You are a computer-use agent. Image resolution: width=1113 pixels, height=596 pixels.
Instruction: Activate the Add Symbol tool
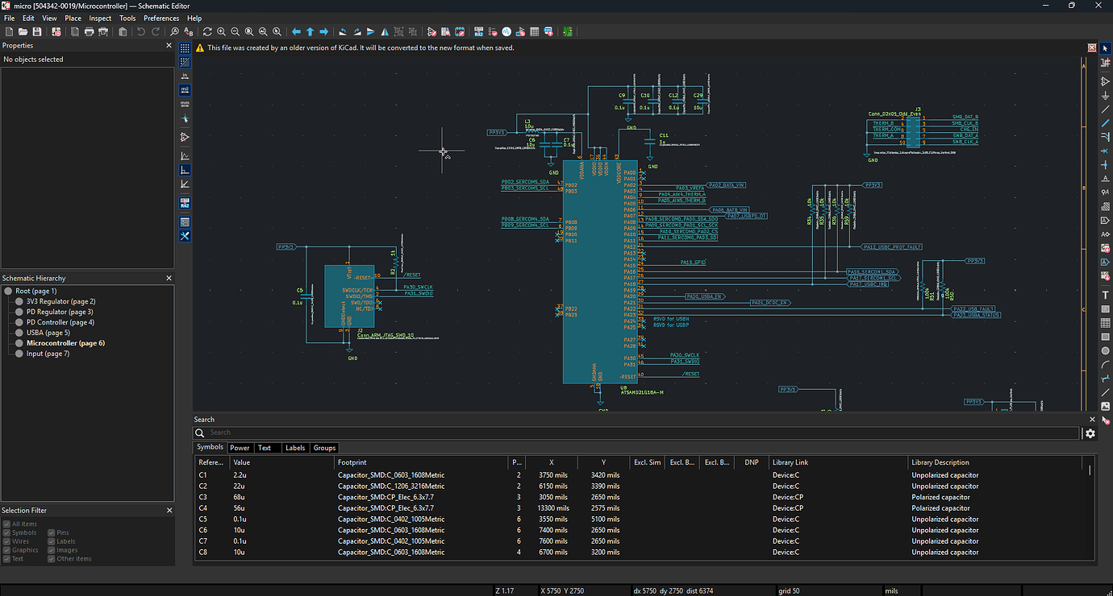point(1106,81)
